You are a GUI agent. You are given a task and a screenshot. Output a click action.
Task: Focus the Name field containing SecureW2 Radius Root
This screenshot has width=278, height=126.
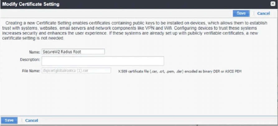(73, 52)
